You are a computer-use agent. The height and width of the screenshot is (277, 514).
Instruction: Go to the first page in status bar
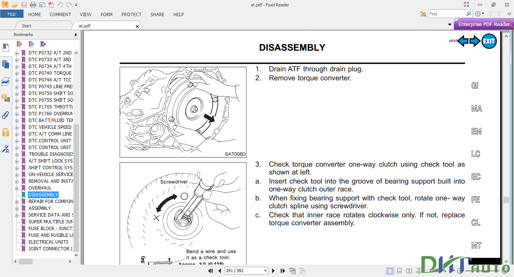(x=211, y=271)
